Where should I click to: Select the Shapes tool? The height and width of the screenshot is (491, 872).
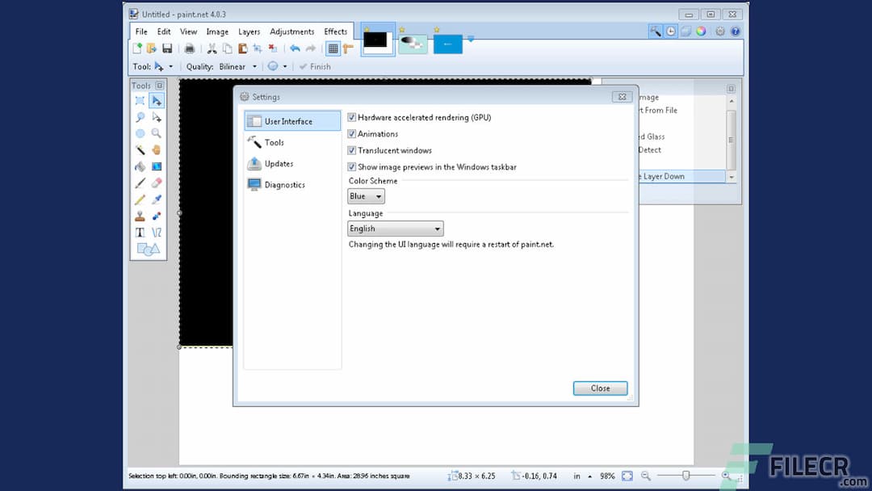tap(148, 249)
